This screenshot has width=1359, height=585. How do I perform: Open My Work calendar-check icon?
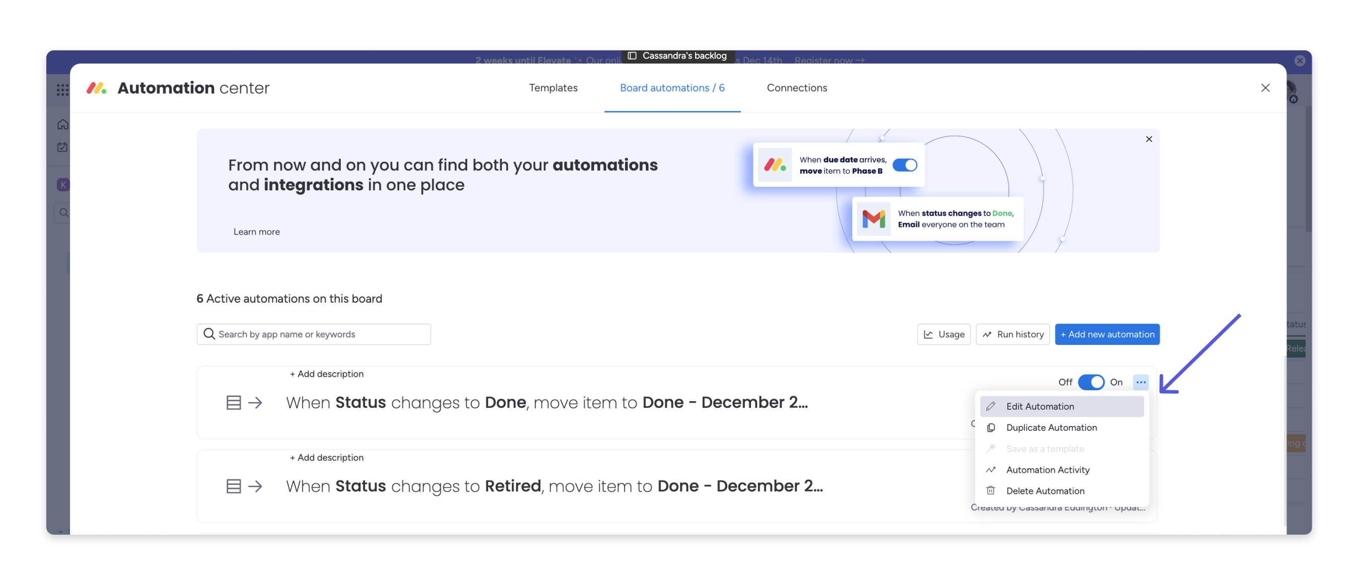coord(62,147)
